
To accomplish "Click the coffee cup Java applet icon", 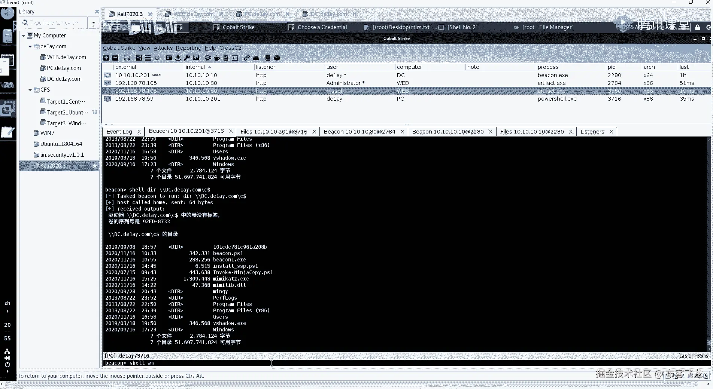I will (x=217, y=58).
